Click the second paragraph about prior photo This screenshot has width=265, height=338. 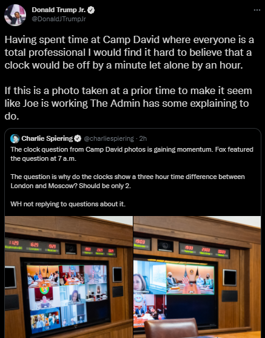[x=128, y=103]
